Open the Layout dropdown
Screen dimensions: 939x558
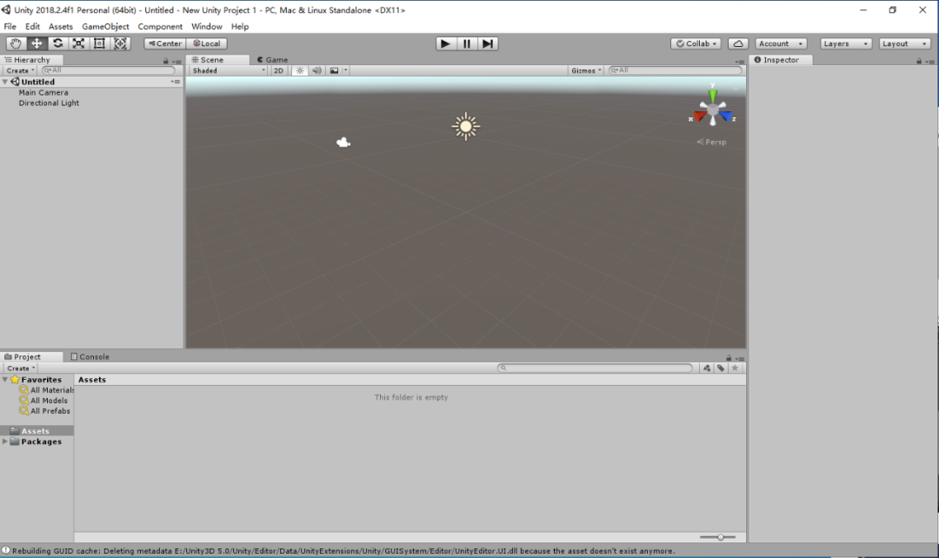(904, 43)
